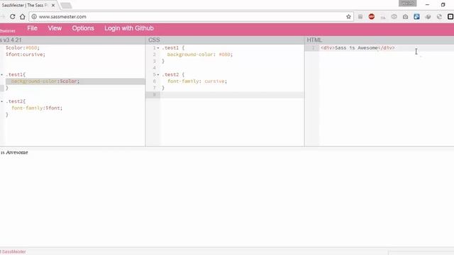Click the SassMeister logo in the header

[x=8, y=30]
